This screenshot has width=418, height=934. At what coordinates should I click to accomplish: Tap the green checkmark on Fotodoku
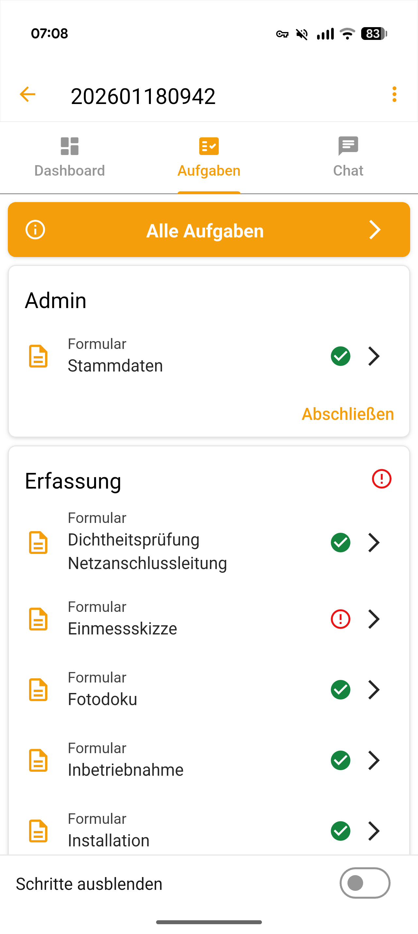340,690
